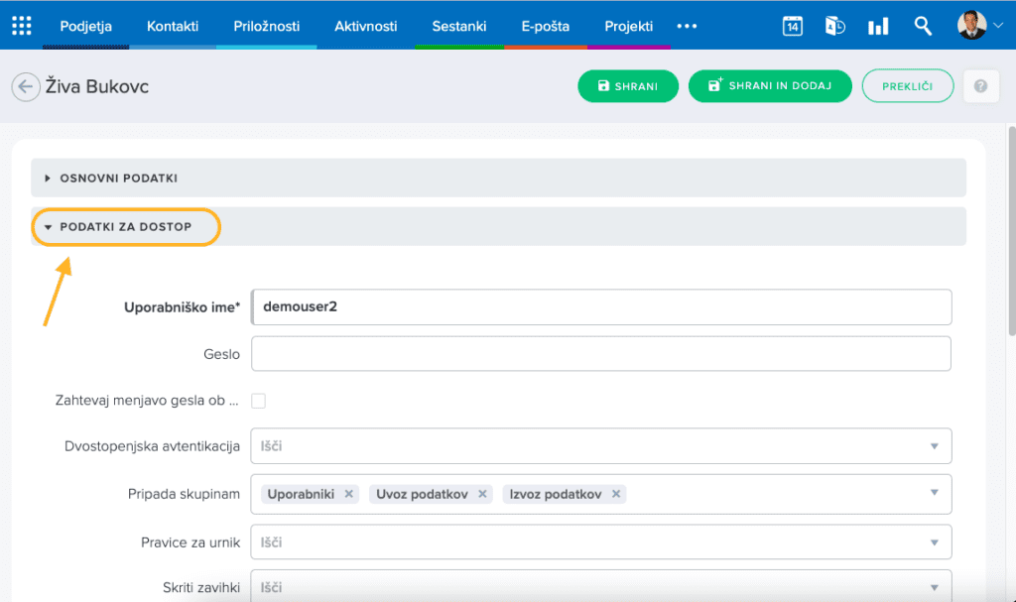Click the user avatar profile picture
Image resolution: width=1016 pixels, height=602 pixels.
[972, 26]
